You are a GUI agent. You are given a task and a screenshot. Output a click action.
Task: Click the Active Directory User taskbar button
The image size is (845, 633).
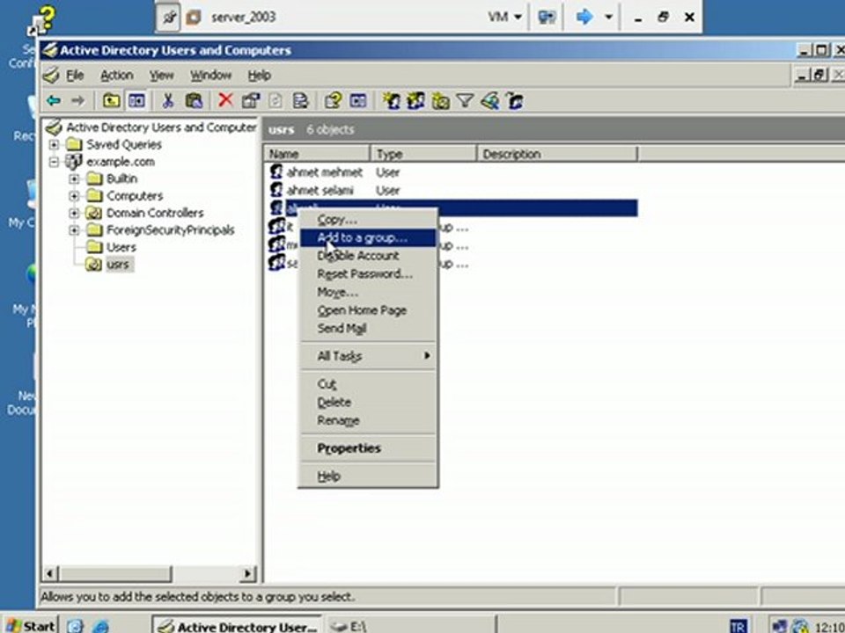237,626
